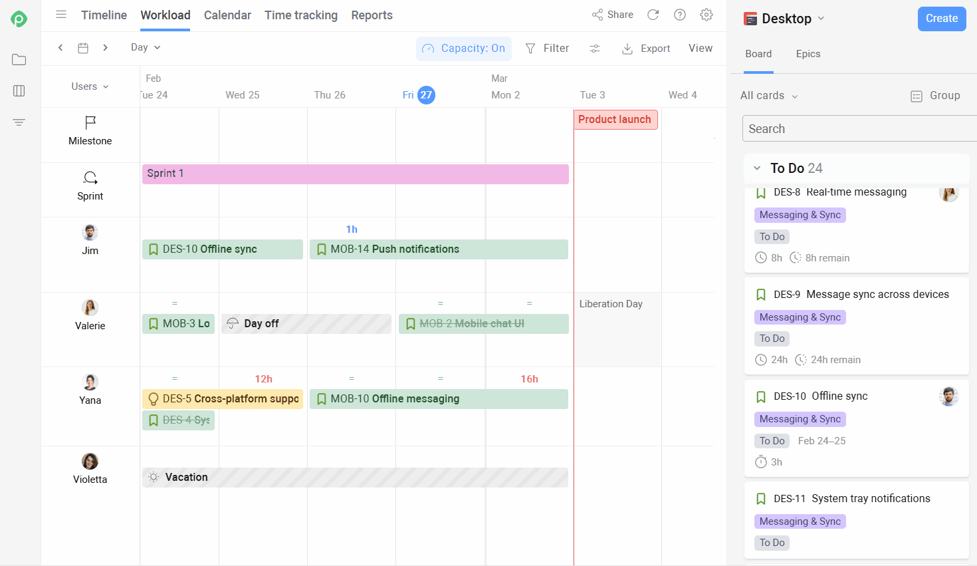Click the To Do status on DES-8 card

tap(772, 237)
